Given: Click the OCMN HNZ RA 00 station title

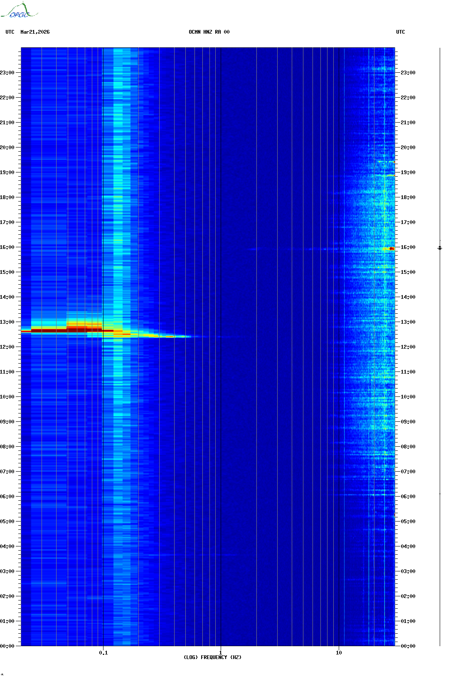Looking at the screenshot, I should click(x=209, y=32).
